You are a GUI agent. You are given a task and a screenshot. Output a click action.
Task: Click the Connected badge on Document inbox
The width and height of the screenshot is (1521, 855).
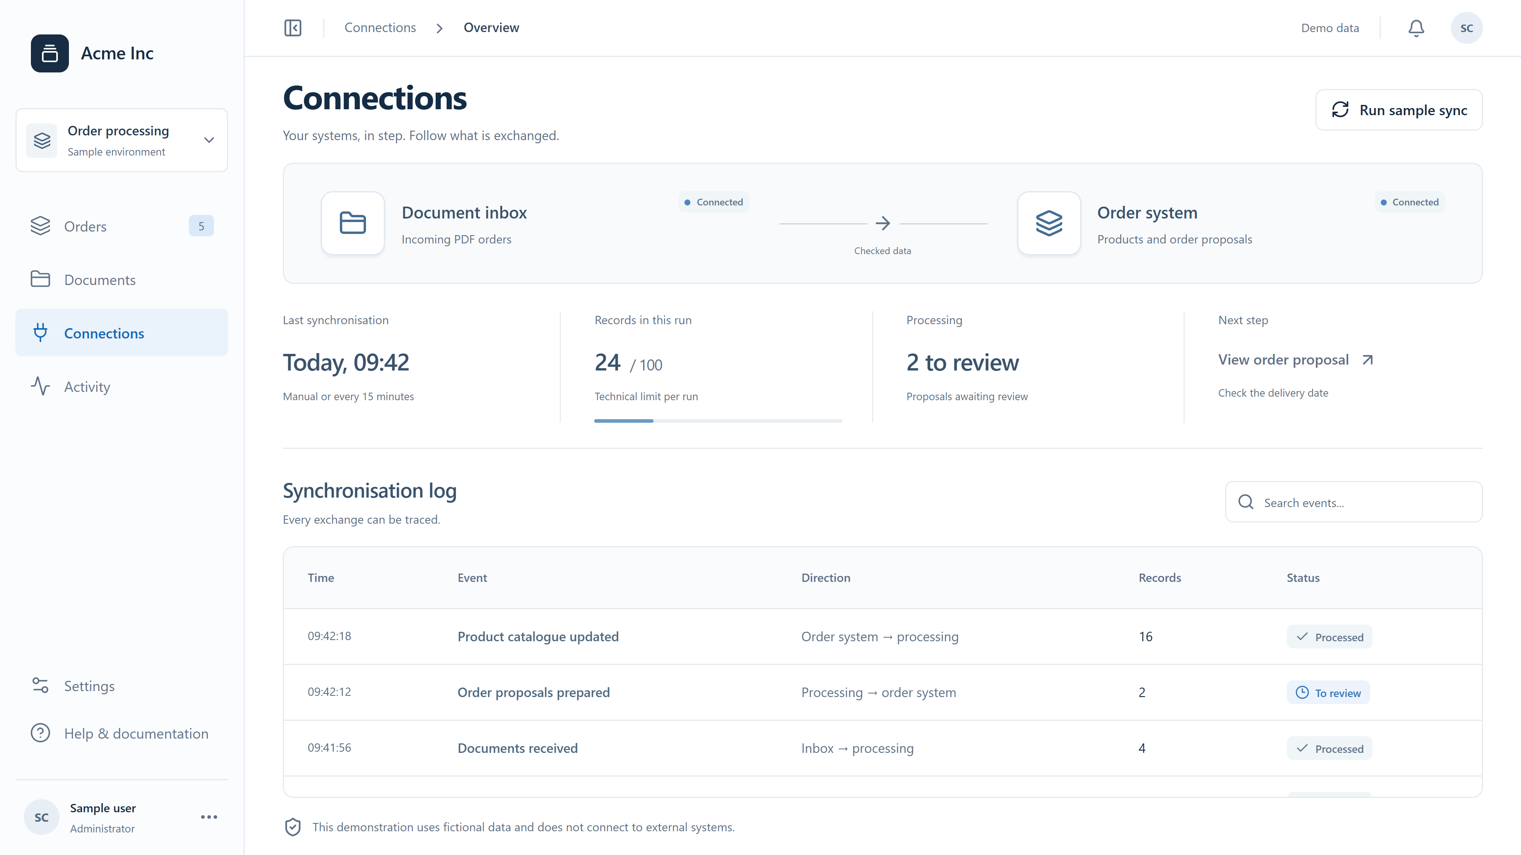(x=714, y=202)
